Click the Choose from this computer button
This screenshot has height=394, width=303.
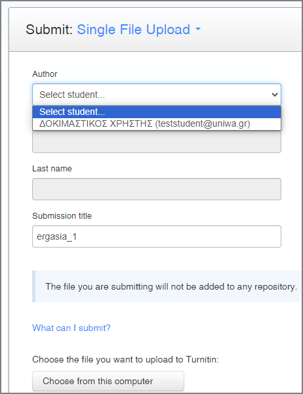tap(108, 381)
